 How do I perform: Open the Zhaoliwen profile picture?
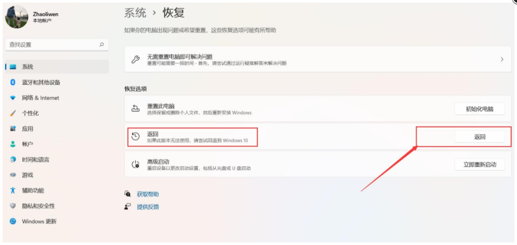coord(17,17)
